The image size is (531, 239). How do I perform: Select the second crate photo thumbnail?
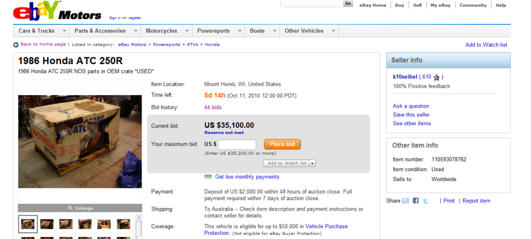click(47, 223)
